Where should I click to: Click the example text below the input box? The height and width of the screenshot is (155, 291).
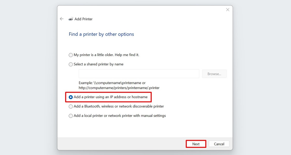(x=119, y=85)
